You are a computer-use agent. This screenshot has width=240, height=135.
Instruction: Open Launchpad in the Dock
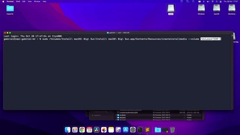coord(75,130)
